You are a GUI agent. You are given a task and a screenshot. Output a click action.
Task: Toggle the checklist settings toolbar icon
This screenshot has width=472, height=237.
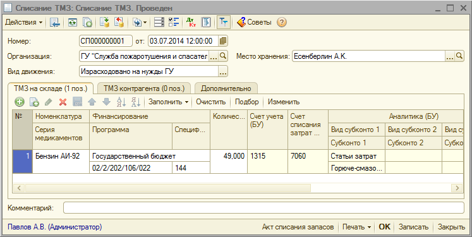point(174,22)
